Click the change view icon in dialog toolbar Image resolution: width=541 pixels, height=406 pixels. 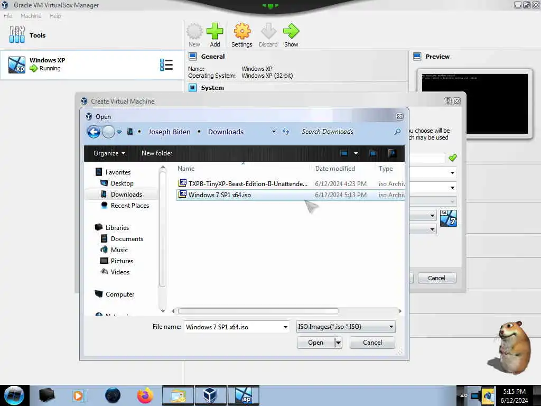[344, 153]
